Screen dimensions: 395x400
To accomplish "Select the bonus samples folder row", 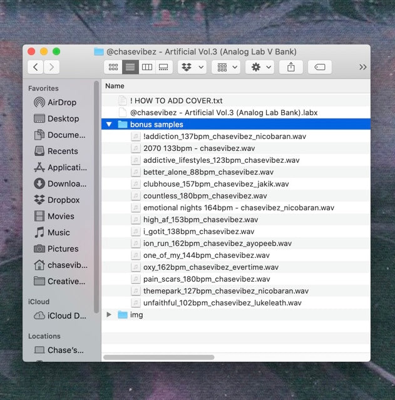I will click(236, 125).
